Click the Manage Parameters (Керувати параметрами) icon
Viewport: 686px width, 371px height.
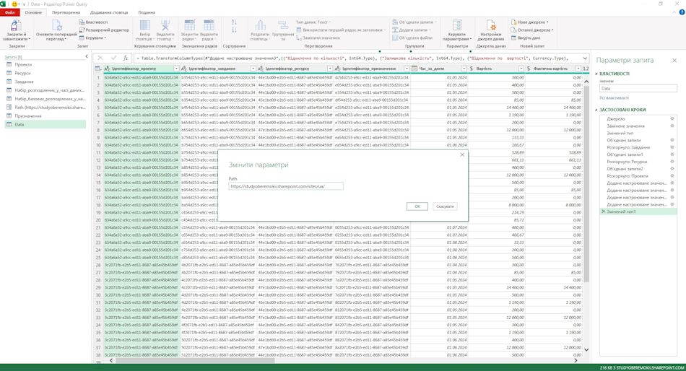click(x=457, y=25)
